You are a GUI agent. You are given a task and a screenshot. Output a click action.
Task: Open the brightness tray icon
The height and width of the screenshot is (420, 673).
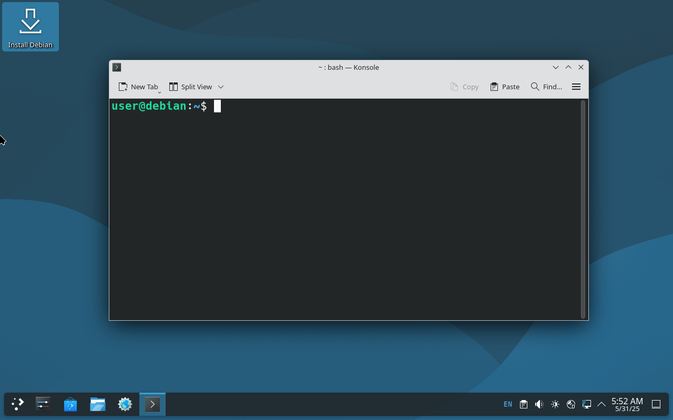tap(555, 404)
